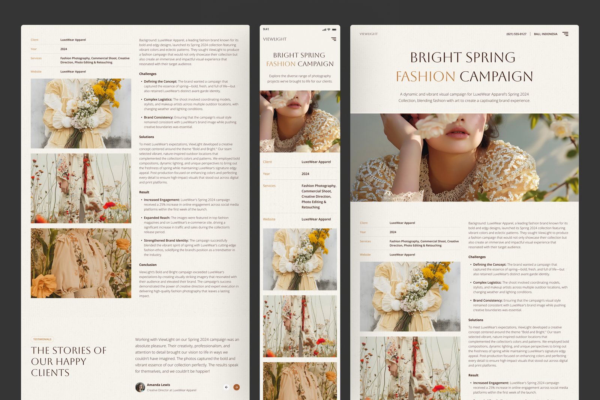
Task: Click the orange next testimonial arrow
Action: coord(237,387)
